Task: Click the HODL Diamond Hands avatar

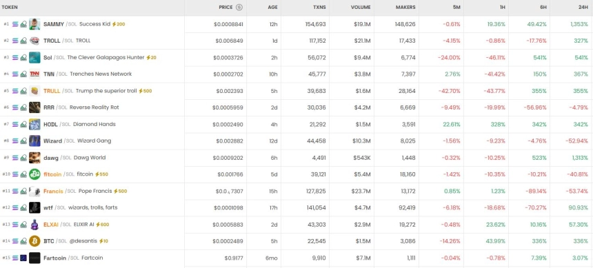Action: 34,125
